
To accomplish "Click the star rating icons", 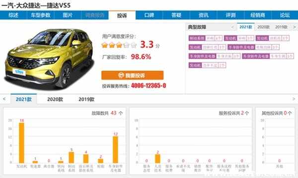I will [119, 45].
